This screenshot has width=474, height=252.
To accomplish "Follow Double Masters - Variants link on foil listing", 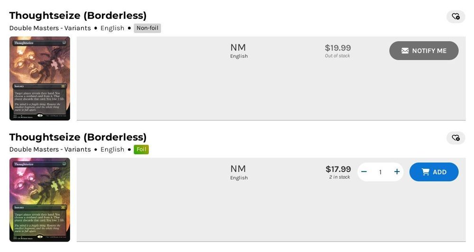I will pyautogui.click(x=50, y=149).
